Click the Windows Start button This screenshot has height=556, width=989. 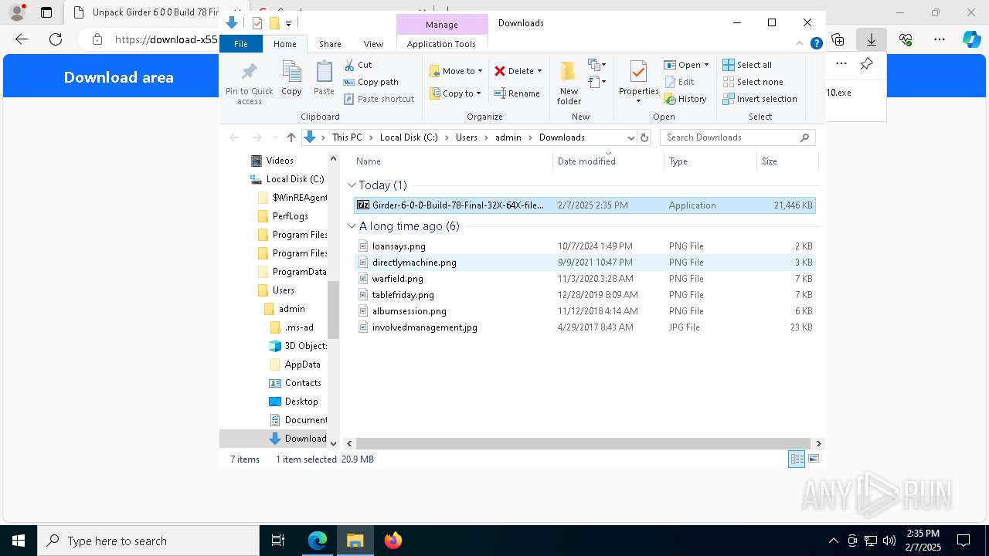click(x=19, y=541)
